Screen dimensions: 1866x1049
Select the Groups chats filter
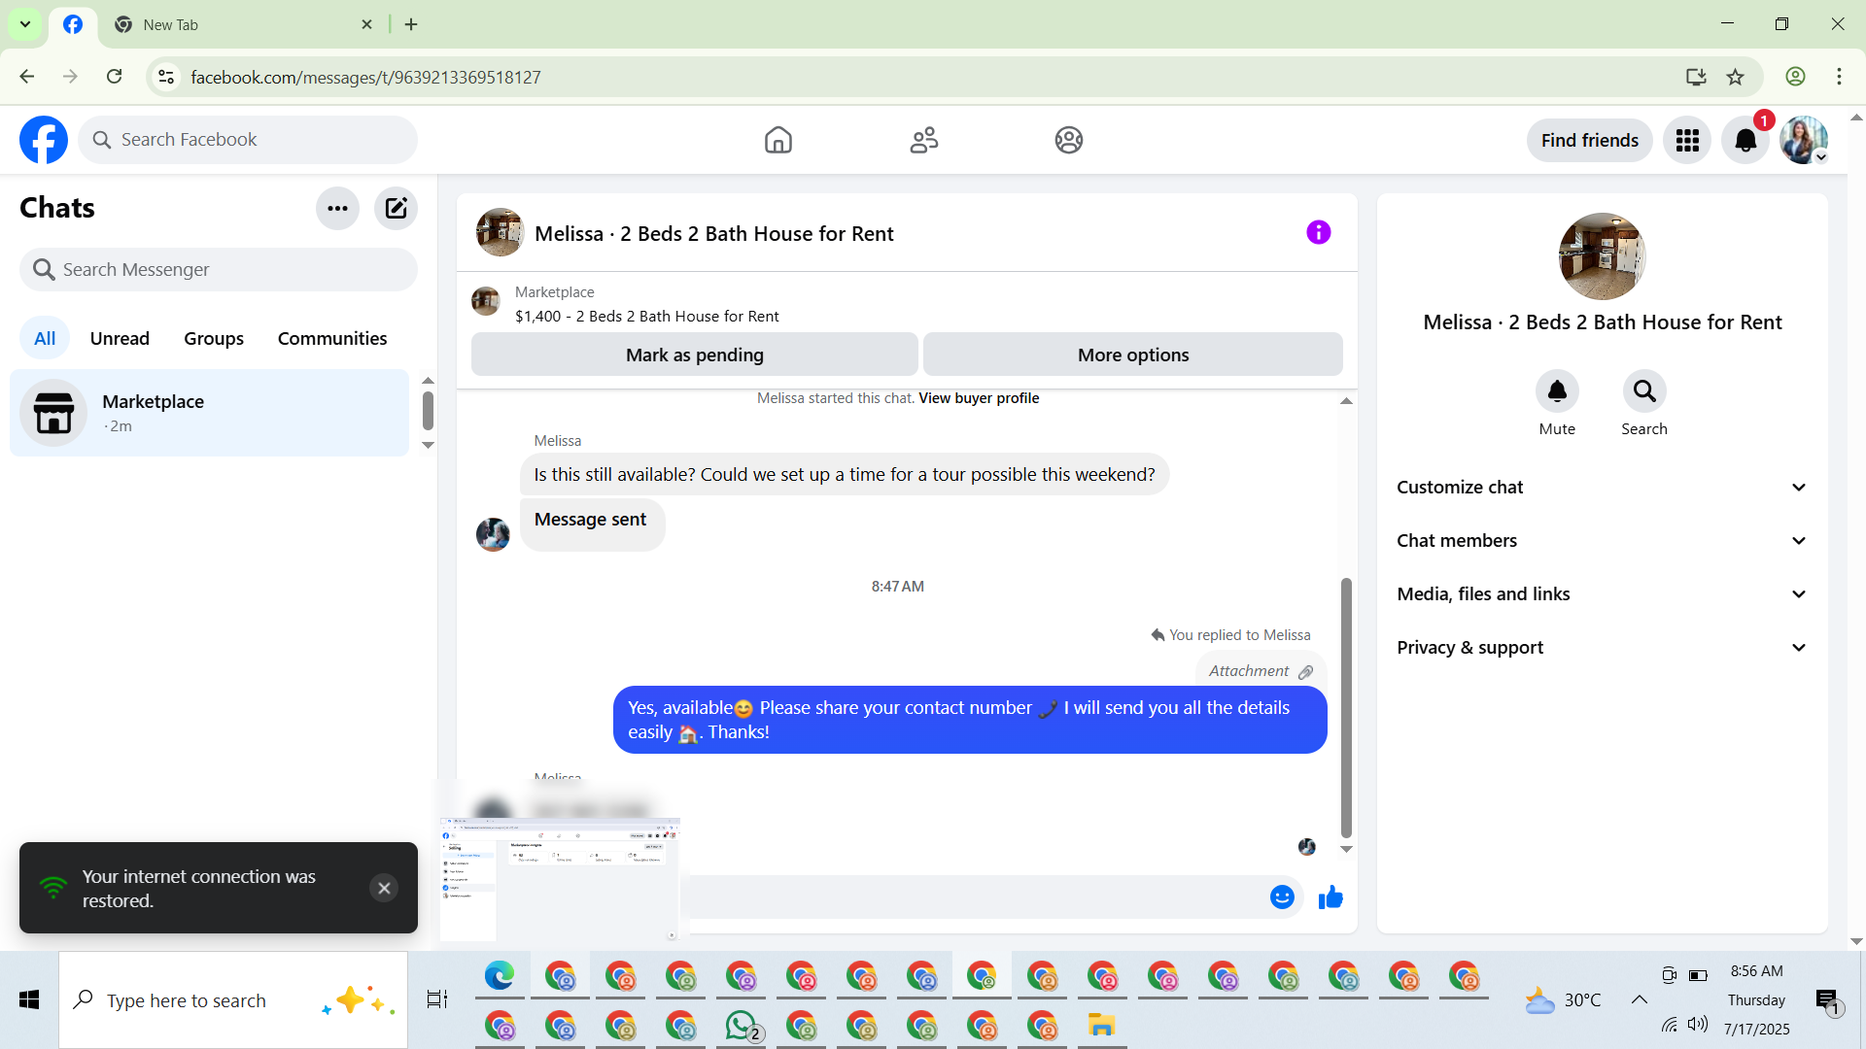[x=214, y=338]
